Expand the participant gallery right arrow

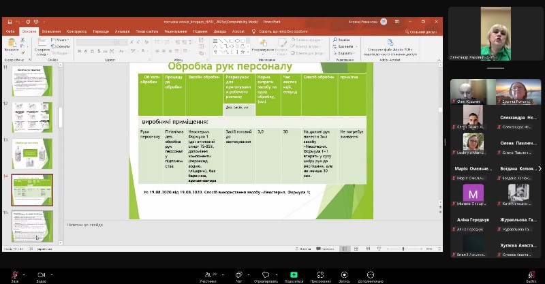(x=540, y=168)
